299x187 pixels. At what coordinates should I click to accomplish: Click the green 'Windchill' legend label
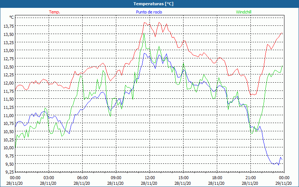pyautogui.click(x=244, y=12)
